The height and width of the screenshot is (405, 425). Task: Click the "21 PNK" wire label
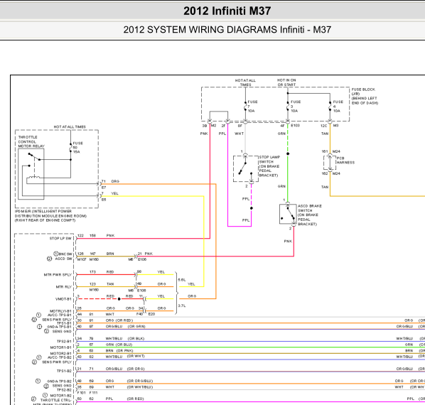[145, 254]
